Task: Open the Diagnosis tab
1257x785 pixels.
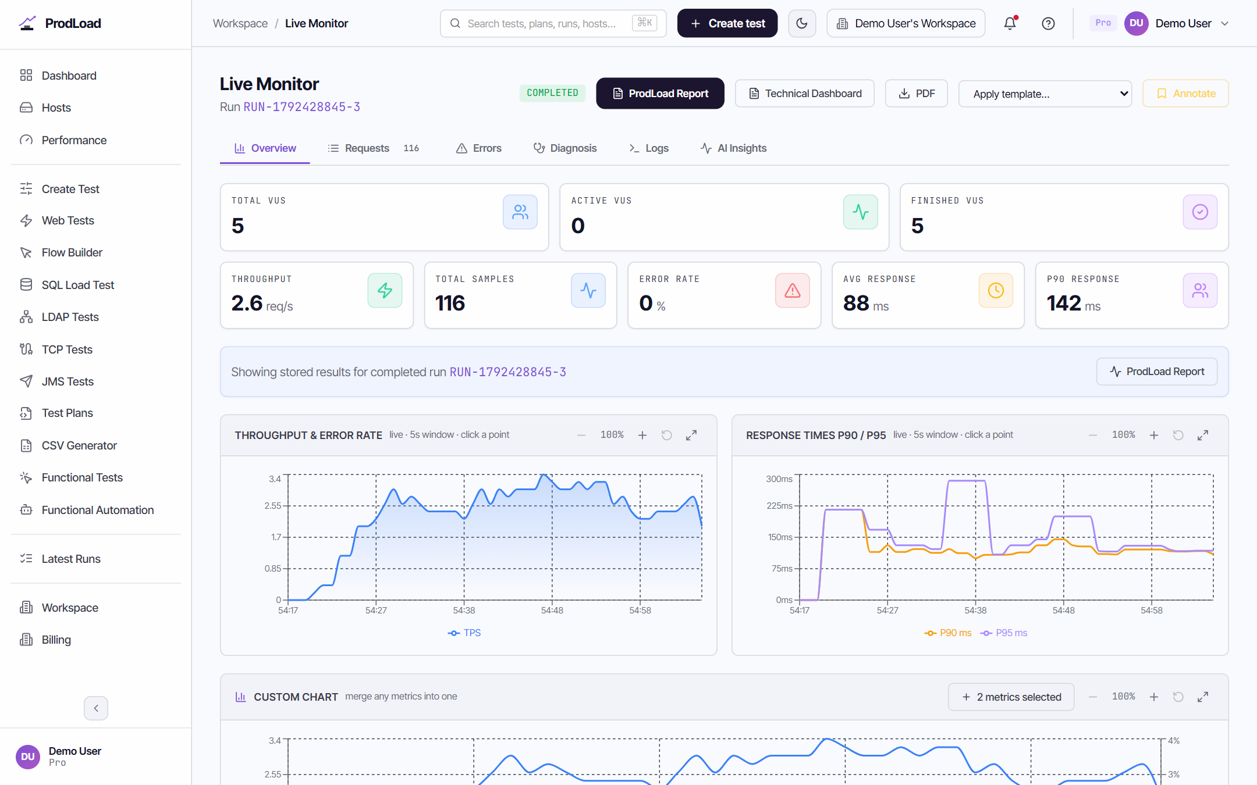Action: 565,148
